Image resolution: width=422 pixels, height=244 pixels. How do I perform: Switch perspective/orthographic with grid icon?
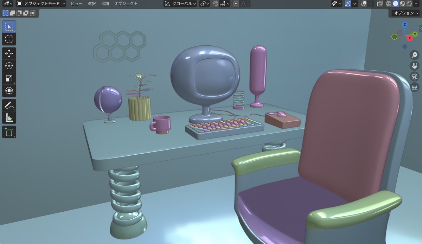[x=415, y=87]
